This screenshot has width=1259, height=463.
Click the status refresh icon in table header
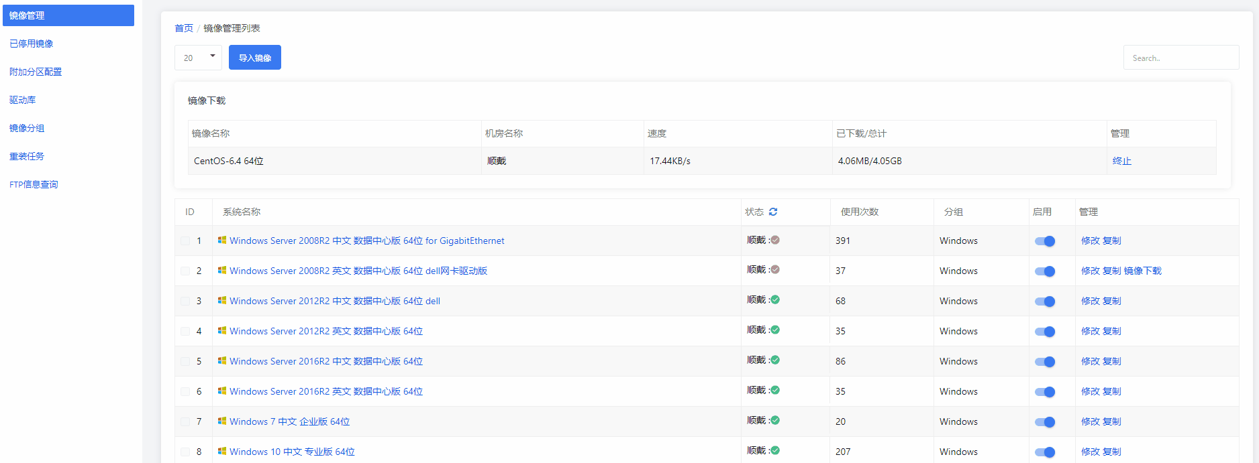tap(773, 212)
